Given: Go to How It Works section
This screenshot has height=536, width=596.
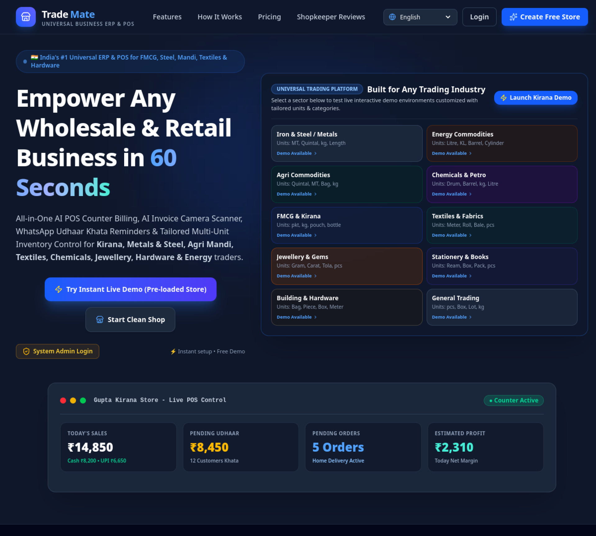Looking at the screenshot, I should pos(219,17).
